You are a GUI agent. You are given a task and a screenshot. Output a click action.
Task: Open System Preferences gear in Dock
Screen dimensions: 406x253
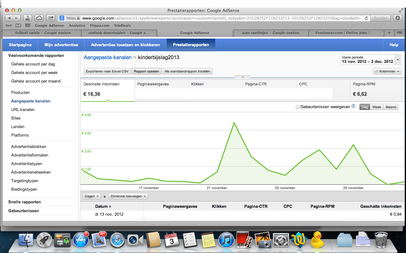[281, 241]
